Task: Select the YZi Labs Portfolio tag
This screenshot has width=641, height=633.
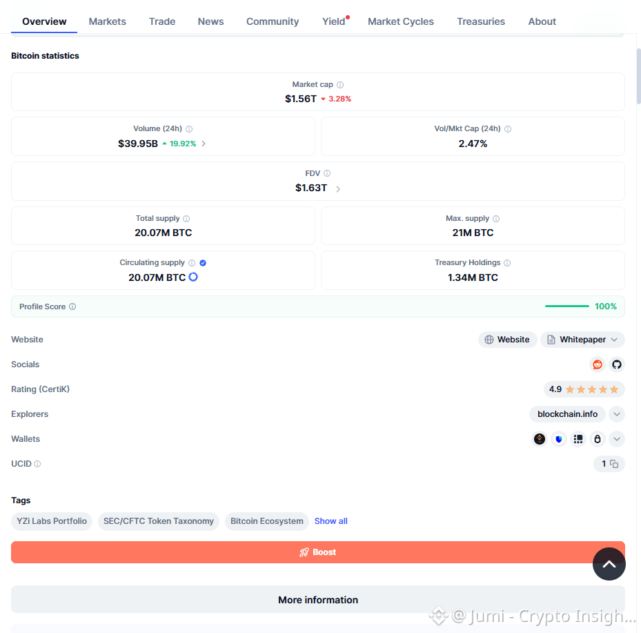Action: (x=52, y=521)
